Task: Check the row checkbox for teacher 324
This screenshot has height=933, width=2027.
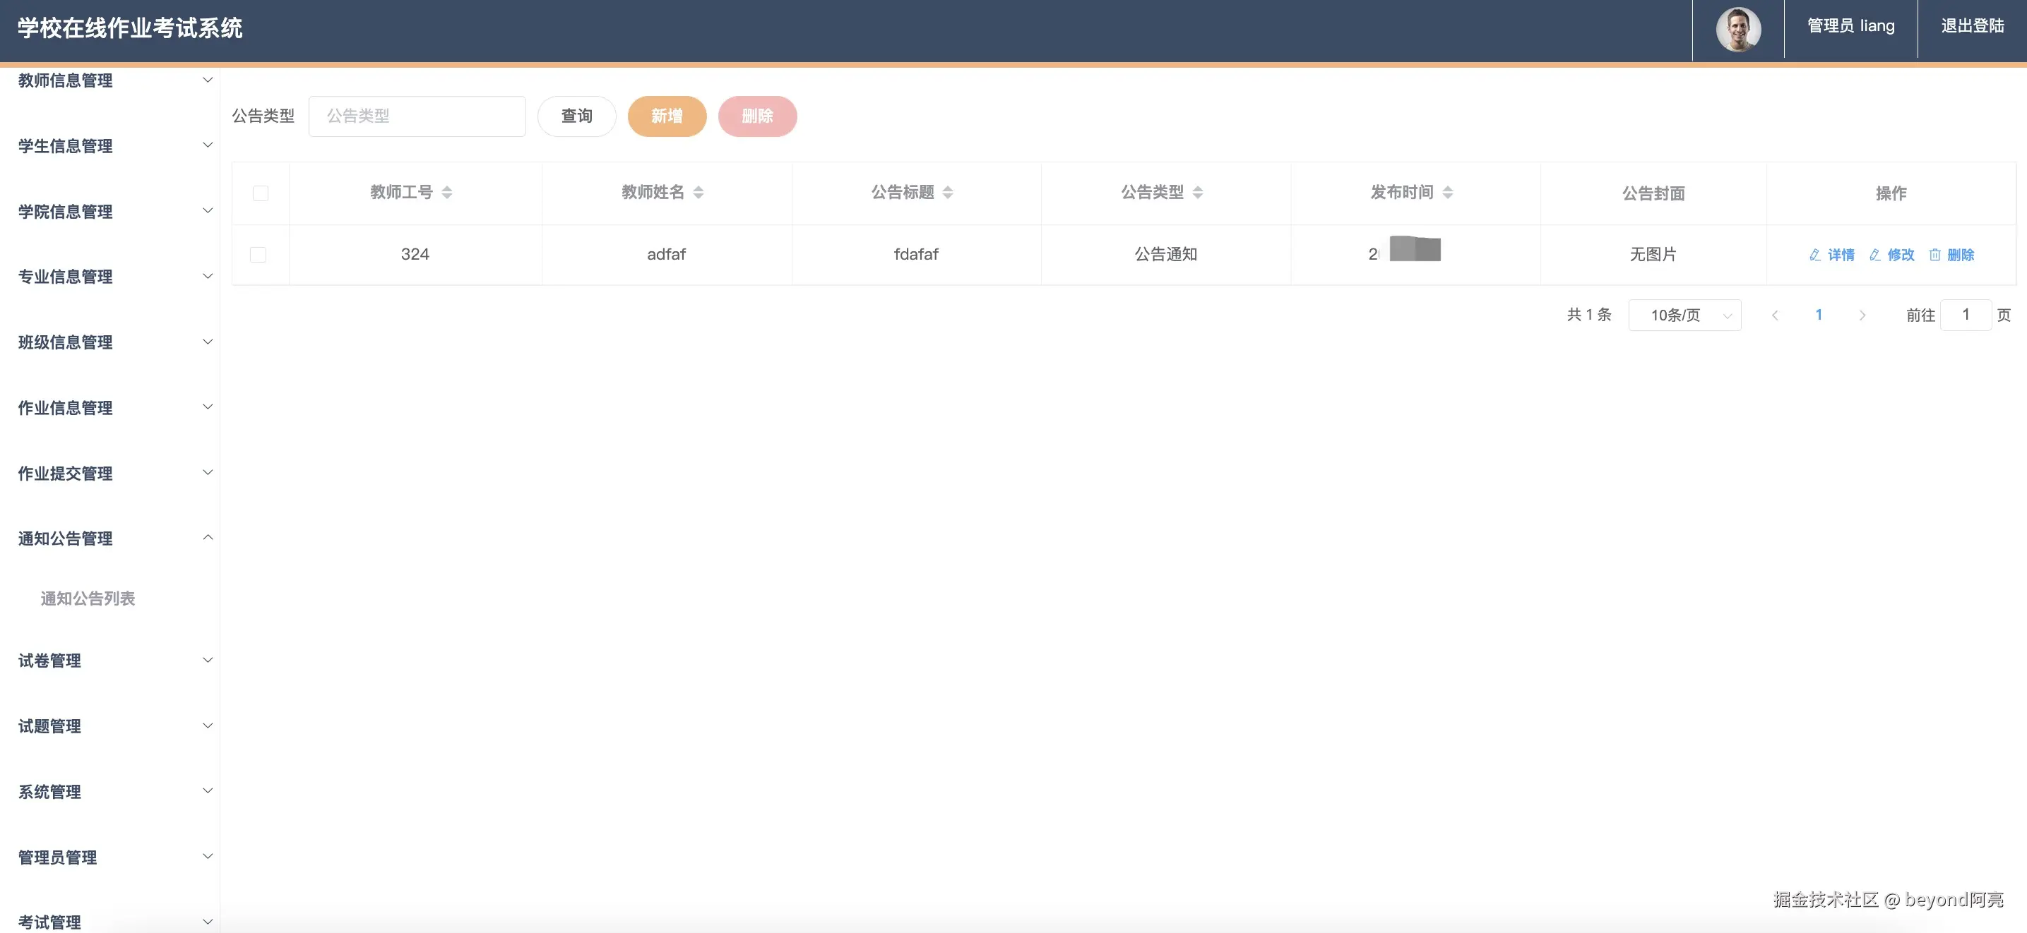Action: point(260,254)
